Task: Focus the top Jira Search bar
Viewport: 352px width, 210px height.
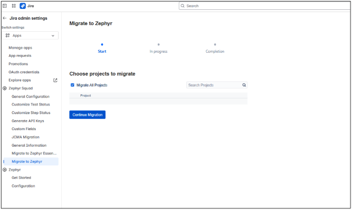Action: coord(264,6)
